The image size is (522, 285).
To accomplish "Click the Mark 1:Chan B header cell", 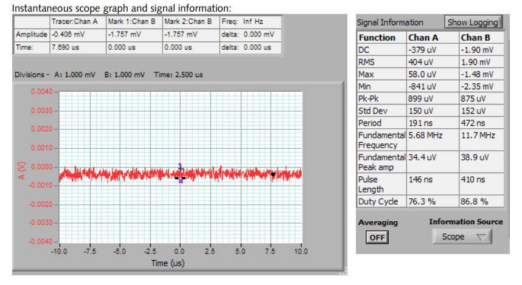I will [133, 22].
